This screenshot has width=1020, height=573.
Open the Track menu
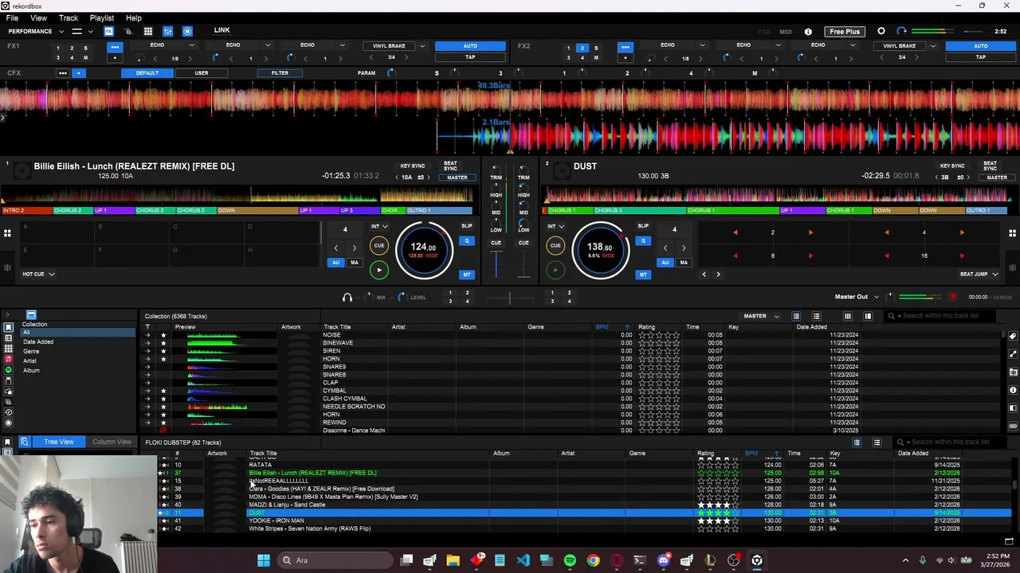click(69, 18)
